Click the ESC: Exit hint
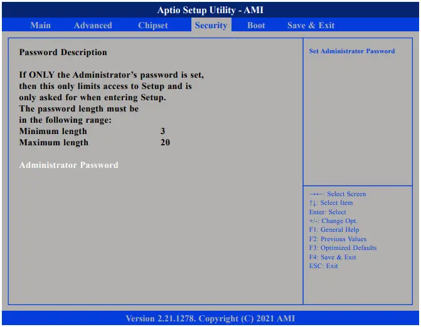The width and height of the screenshot is (421, 327). click(x=324, y=266)
